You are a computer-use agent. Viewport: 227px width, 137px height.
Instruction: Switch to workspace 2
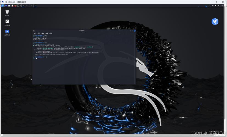coord(26,5)
